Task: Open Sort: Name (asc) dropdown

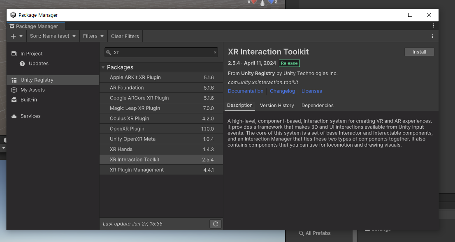Action: pyautogui.click(x=53, y=36)
